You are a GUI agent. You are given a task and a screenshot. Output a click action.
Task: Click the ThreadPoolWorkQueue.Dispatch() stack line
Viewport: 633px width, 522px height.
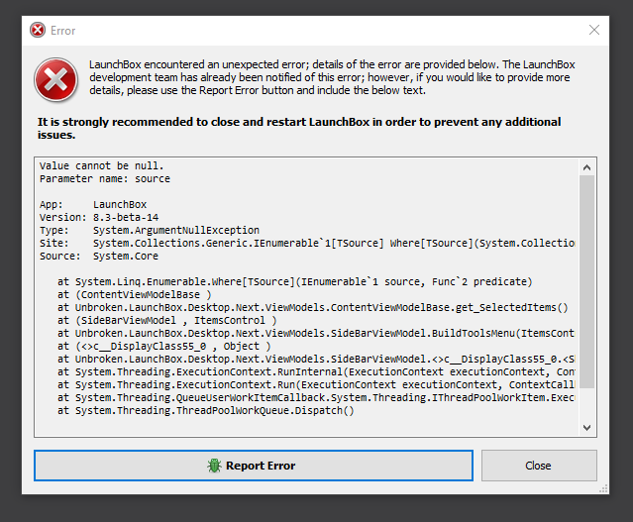tap(205, 411)
